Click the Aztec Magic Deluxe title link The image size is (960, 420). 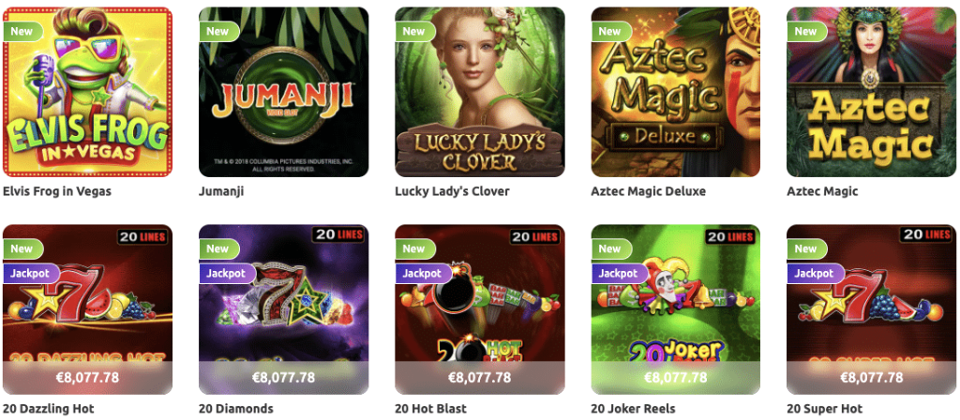point(649,191)
